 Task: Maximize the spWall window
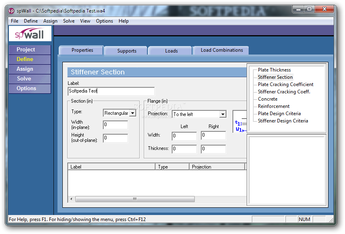[309, 9]
